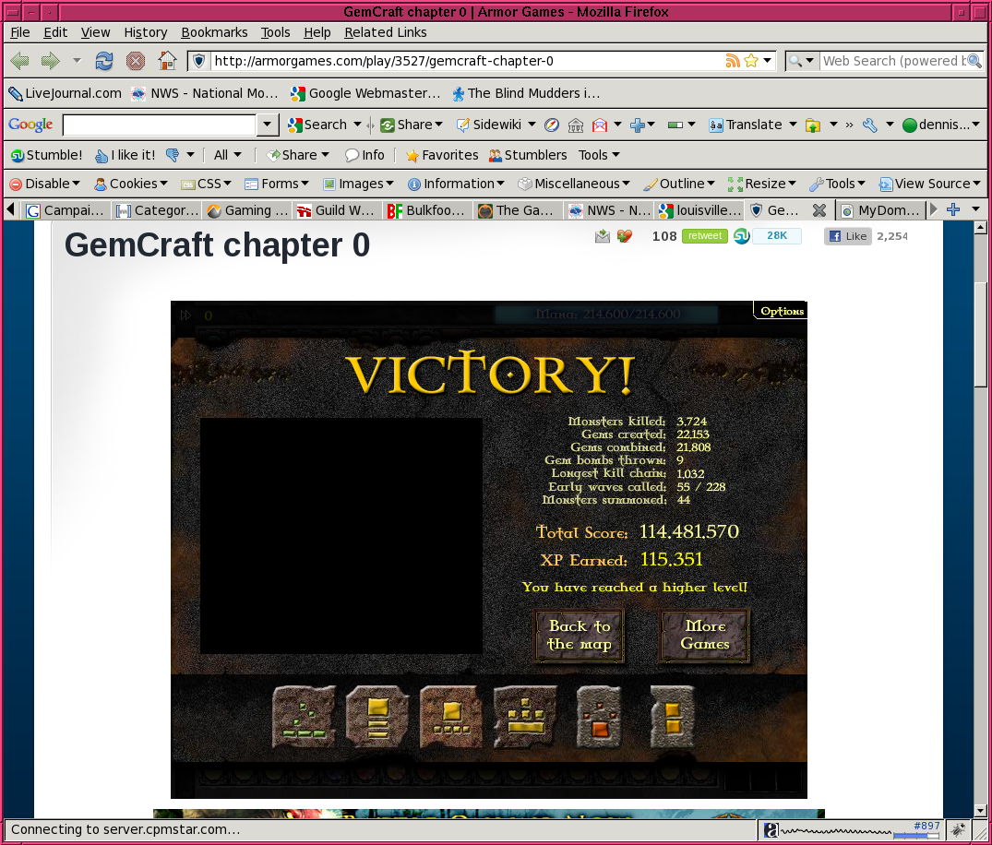Click the browser reload icon

(104, 61)
